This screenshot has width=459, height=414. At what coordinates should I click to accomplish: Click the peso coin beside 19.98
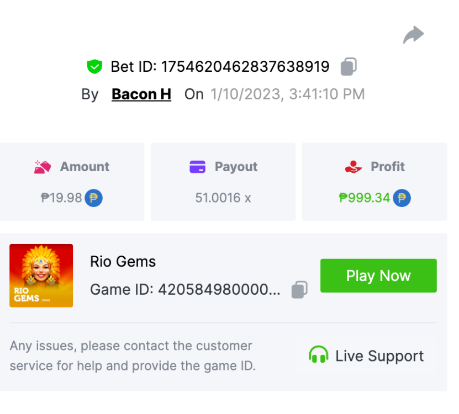93,198
